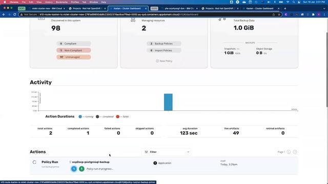Close the active Kasten Cluster Dashboard tab

146,9
